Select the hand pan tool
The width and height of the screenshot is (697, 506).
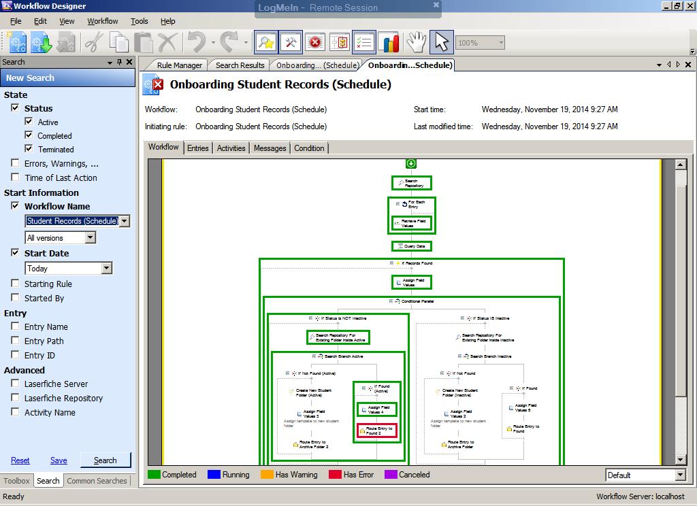click(416, 42)
